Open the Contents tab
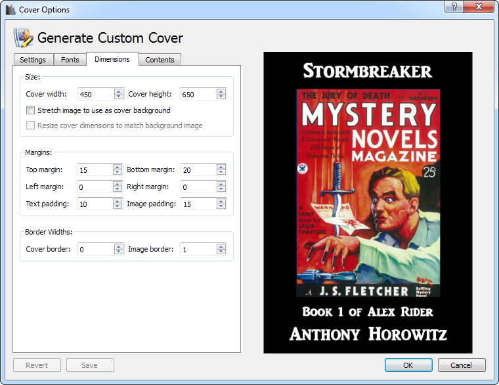The image size is (499, 385). pos(160,60)
